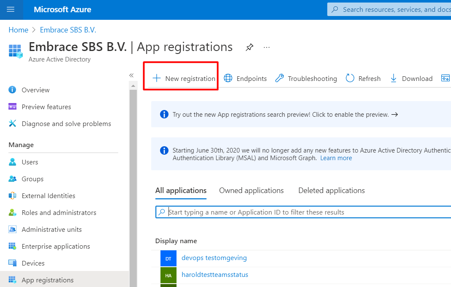Open the hamburger portal menu
451x287 pixels.
(11, 9)
